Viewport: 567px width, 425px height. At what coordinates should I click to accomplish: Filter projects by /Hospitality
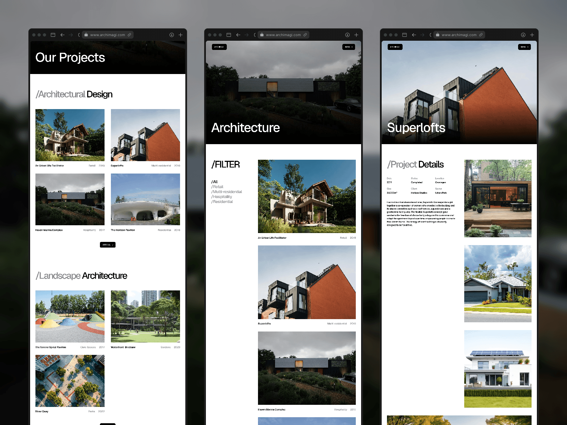tap(222, 197)
